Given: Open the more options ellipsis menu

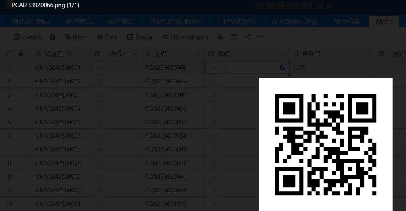Looking at the screenshot, I should tap(261, 37).
